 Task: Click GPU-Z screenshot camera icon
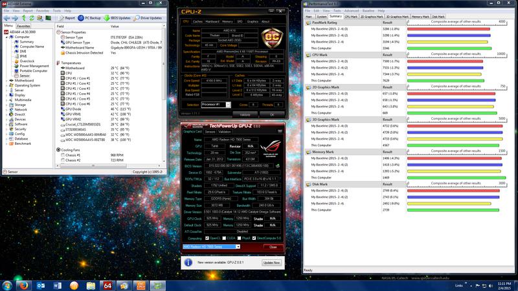point(280,131)
